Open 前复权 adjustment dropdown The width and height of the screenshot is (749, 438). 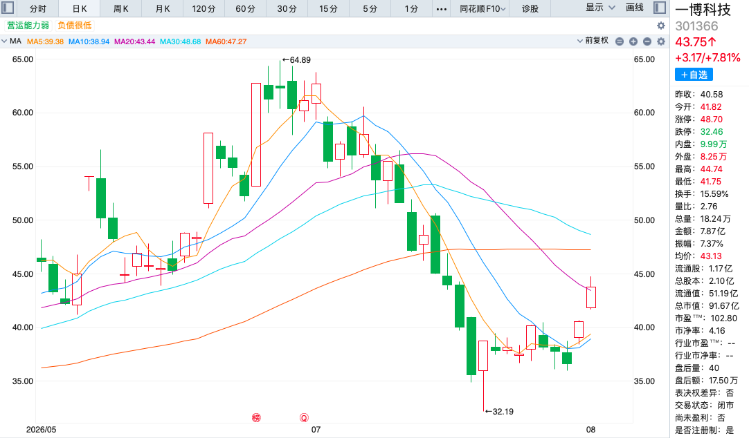tap(593, 41)
